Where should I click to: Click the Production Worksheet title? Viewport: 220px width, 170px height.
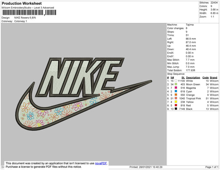[x=22, y=3]
